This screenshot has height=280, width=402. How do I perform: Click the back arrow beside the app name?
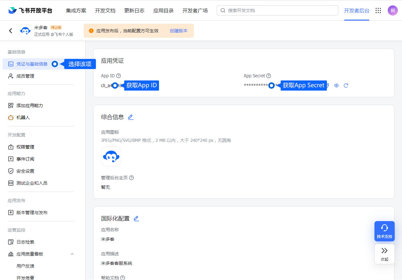click(x=11, y=31)
